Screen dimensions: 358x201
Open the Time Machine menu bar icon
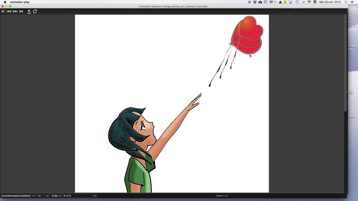tap(297, 2)
